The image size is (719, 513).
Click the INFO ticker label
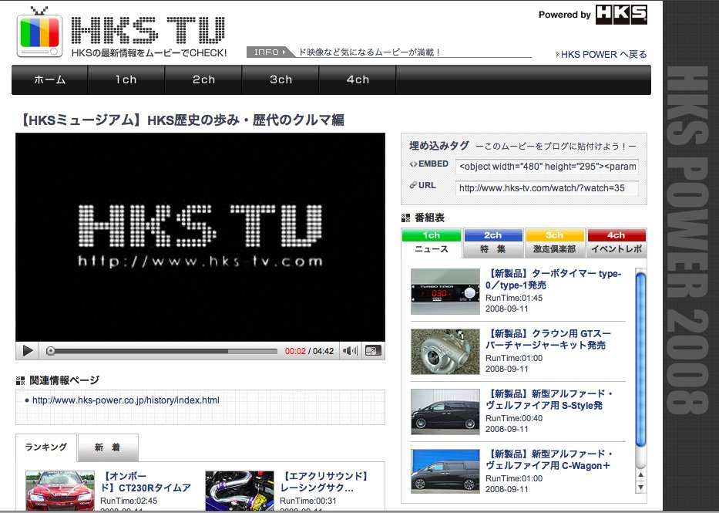(x=270, y=52)
